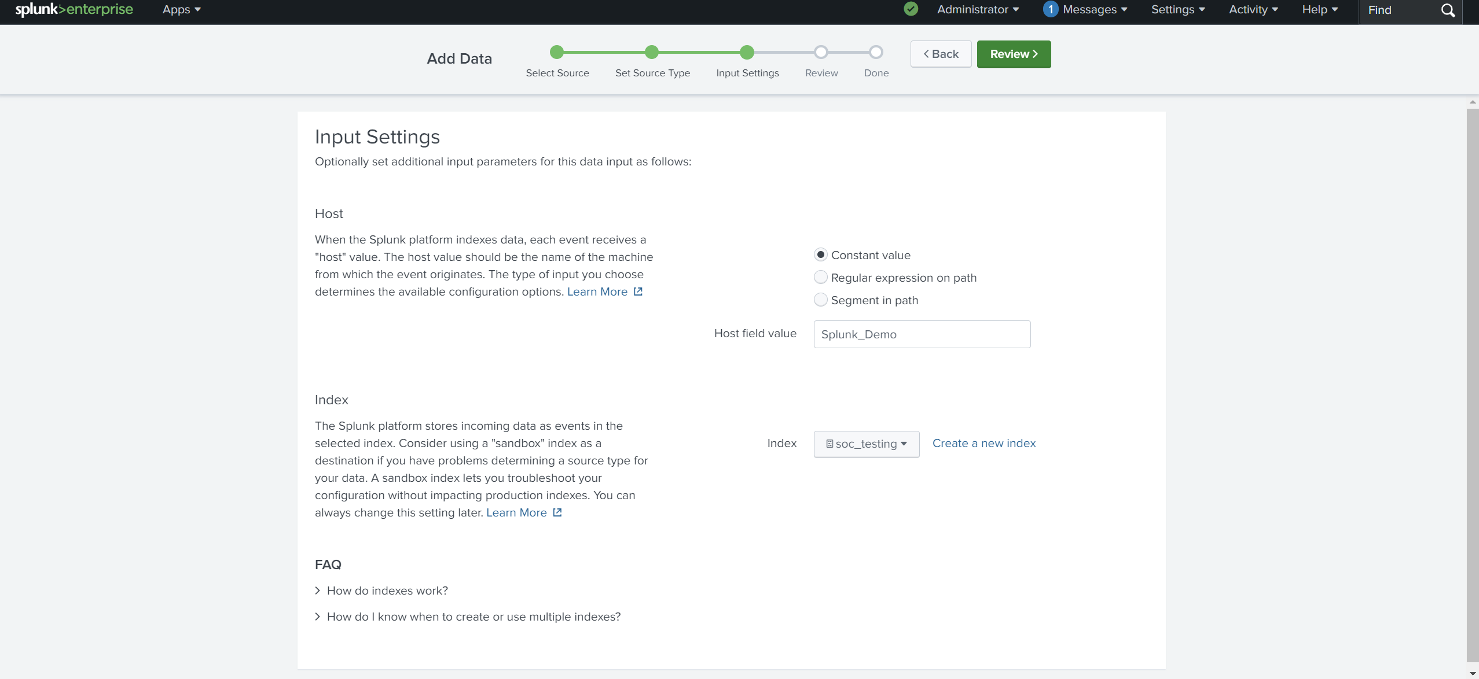Image resolution: width=1479 pixels, height=679 pixels.
Task: Open Learn More link in Host section
Action: (x=597, y=291)
